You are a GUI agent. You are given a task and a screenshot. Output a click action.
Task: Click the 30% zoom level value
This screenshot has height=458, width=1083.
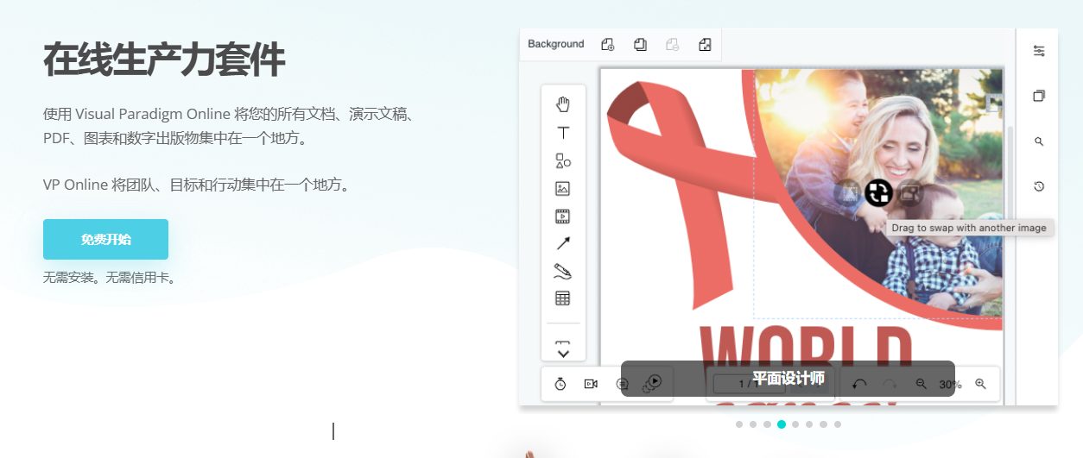tap(950, 384)
